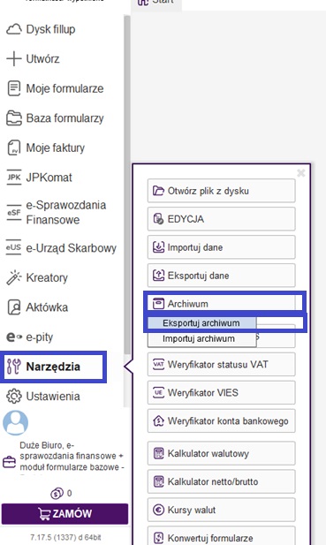
Task: Open Dysk fillup cloud icon
Action: click(14, 29)
